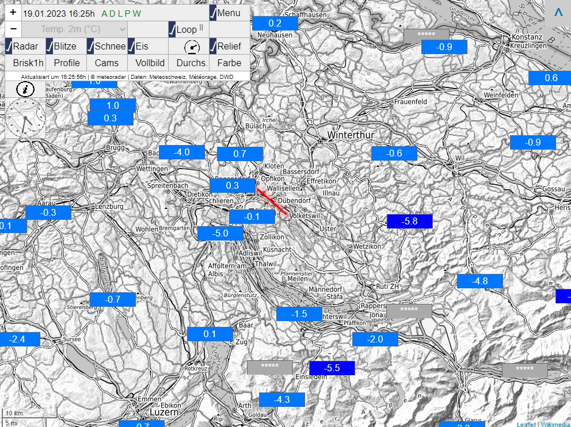Image resolution: width=571 pixels, height=427 pixels.
Task: Toggle the Eis ice layer
Action: (131, 47)
